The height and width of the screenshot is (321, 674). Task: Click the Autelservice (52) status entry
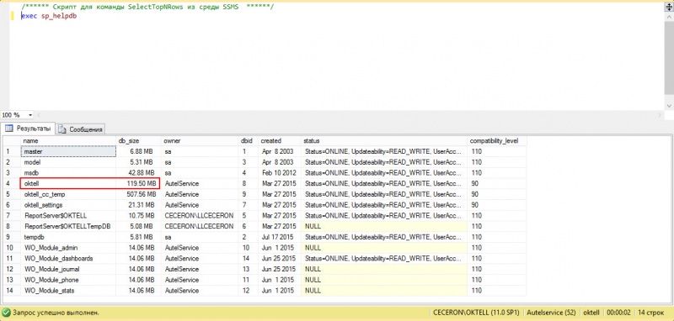pos(552,313)
